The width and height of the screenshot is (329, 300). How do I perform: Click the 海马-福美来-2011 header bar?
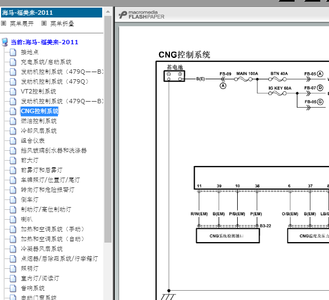pos(51,13)
